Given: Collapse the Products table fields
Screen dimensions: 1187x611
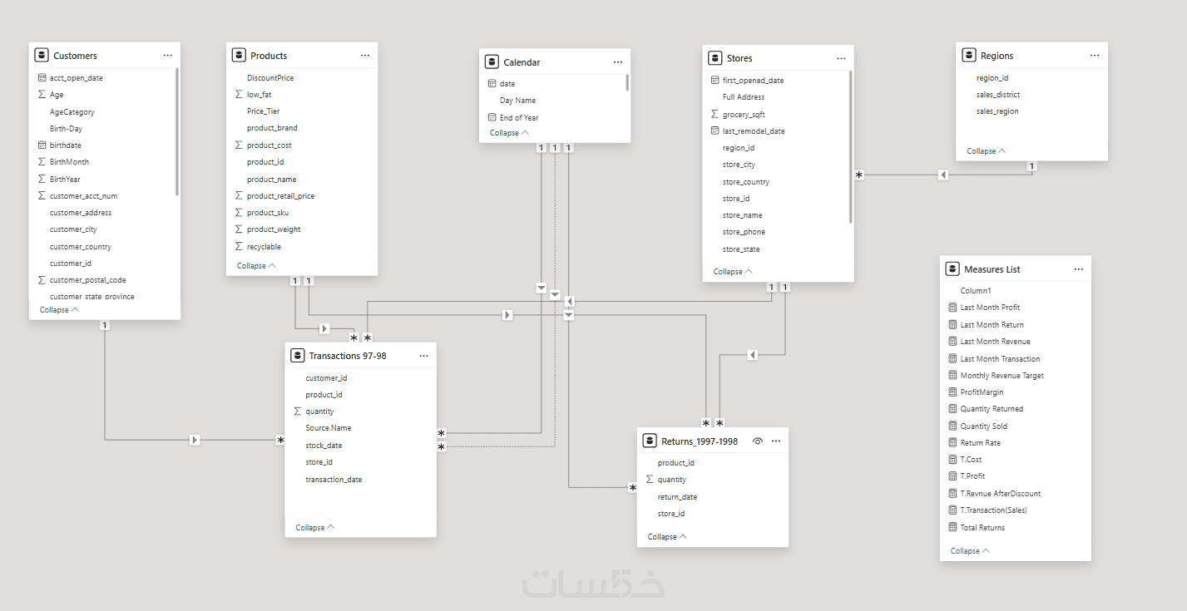Looking at the screenshot, I should tap(256, 266).
